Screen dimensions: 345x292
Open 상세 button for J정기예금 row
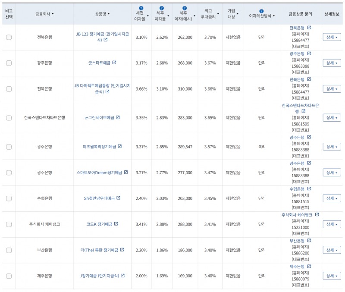332,276
